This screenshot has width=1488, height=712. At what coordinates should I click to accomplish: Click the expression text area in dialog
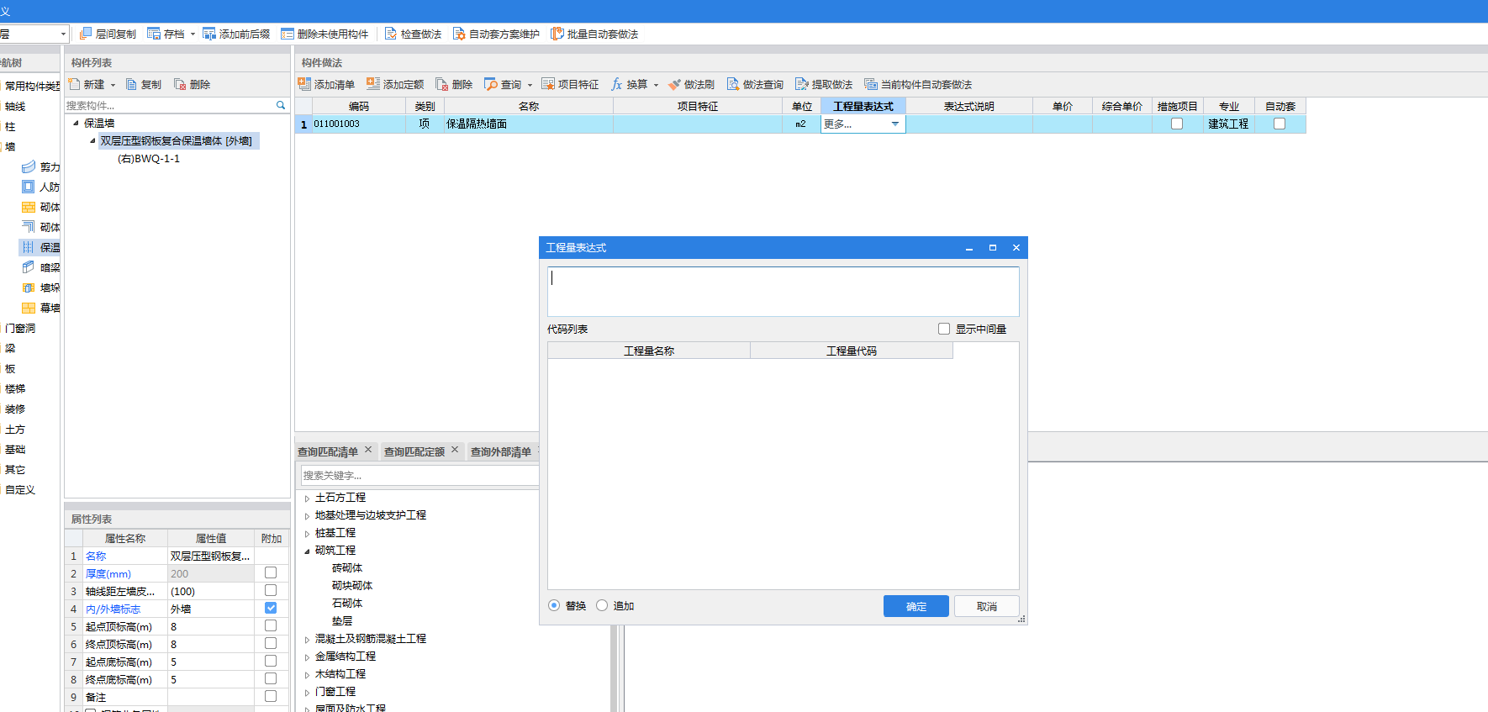click(x=784, y=292)
